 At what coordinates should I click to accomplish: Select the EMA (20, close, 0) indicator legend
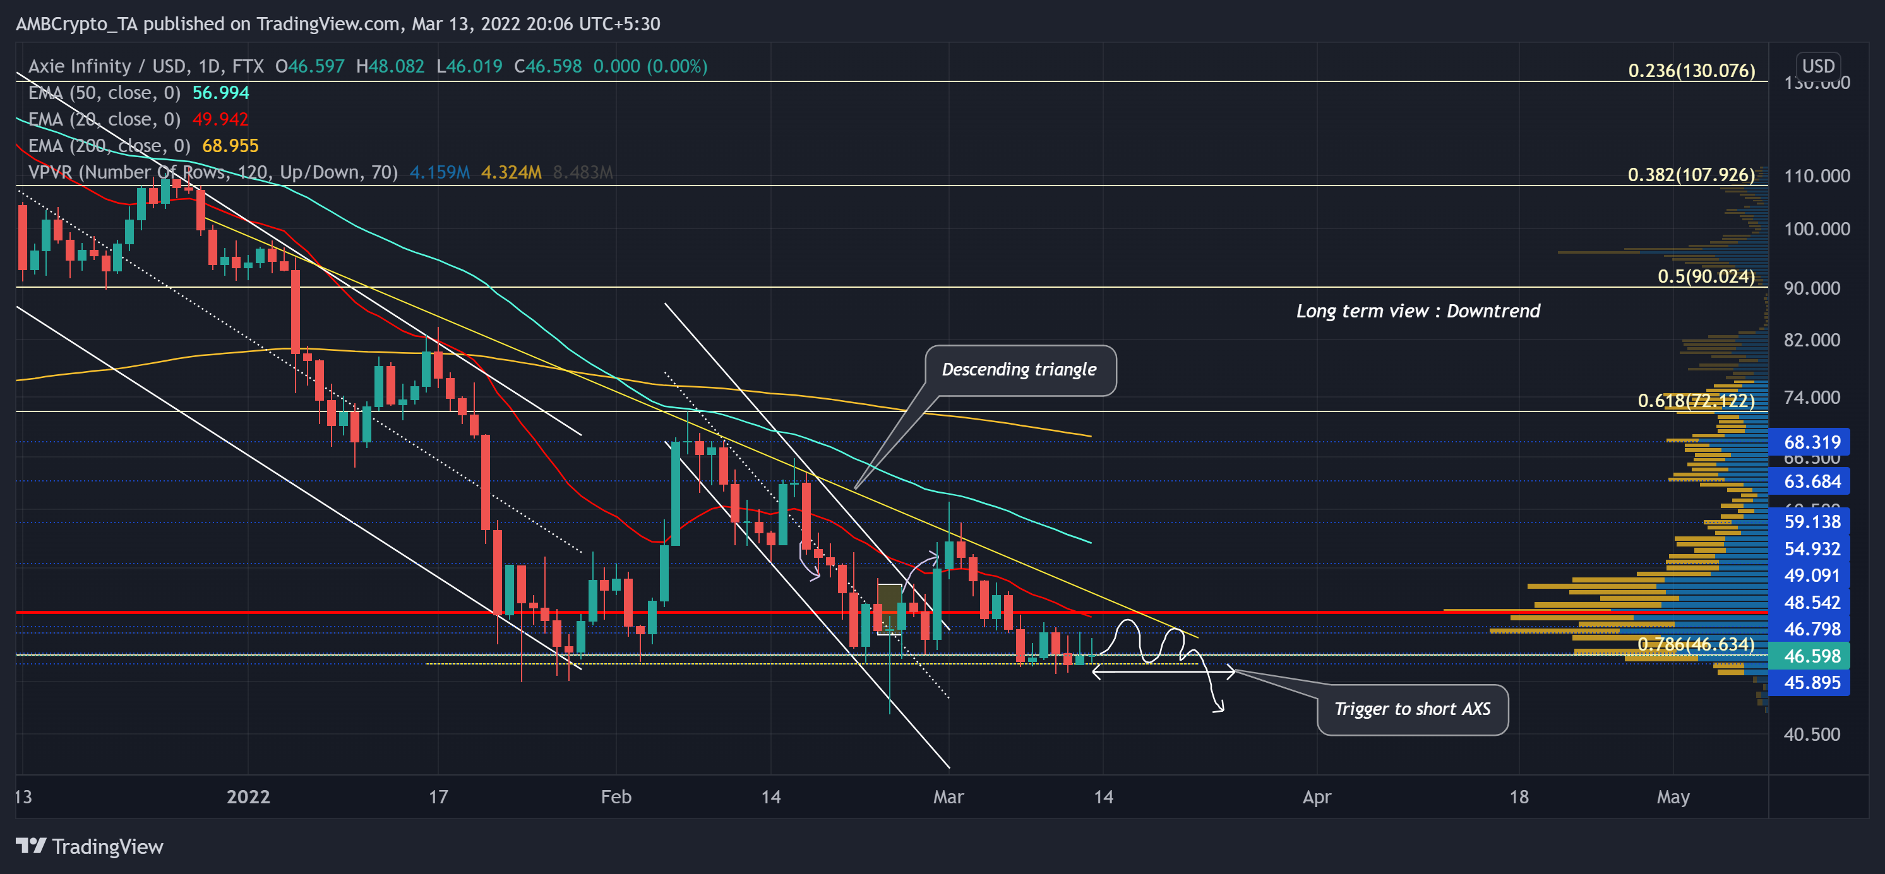tap(104, 119)
